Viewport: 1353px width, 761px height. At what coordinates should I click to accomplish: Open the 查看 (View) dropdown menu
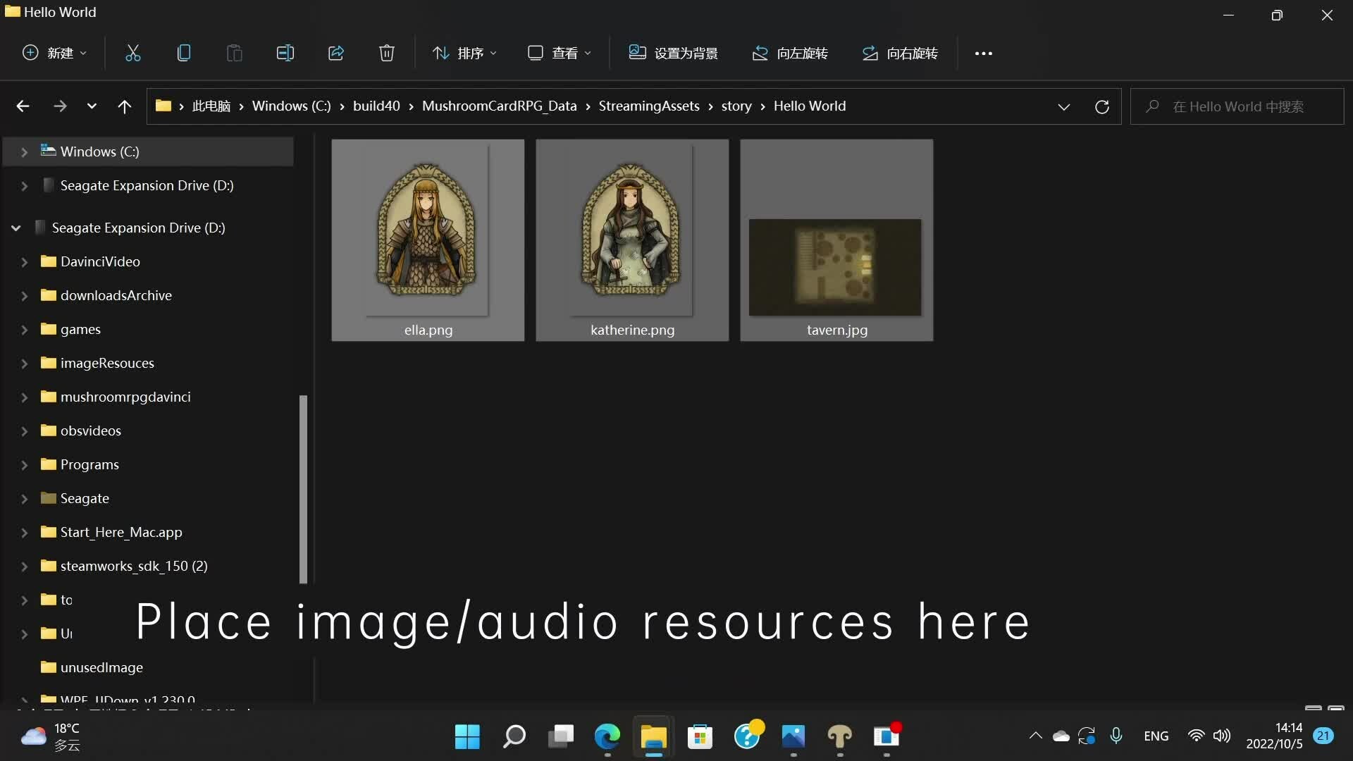point(560,53)
